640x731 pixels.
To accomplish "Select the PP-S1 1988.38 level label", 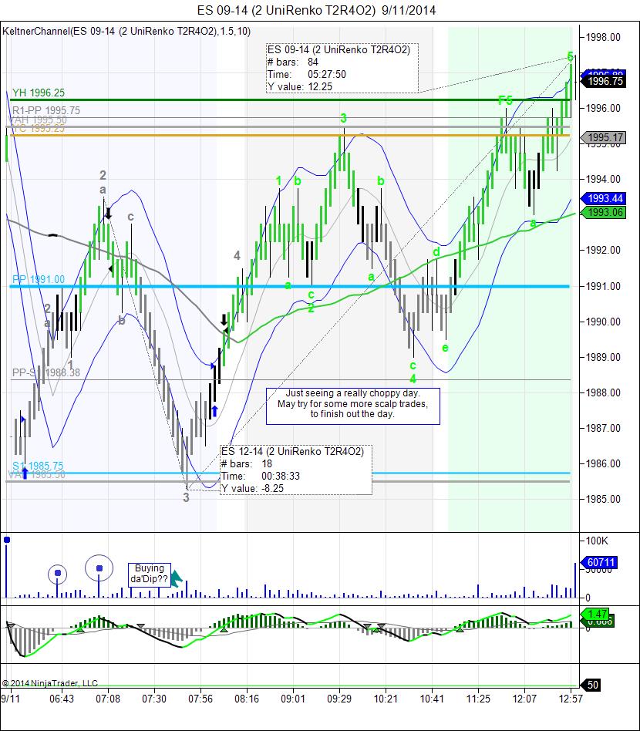I will [x=45, y=372].
